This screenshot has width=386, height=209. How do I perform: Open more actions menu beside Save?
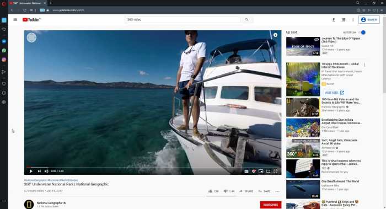[277, 191]
